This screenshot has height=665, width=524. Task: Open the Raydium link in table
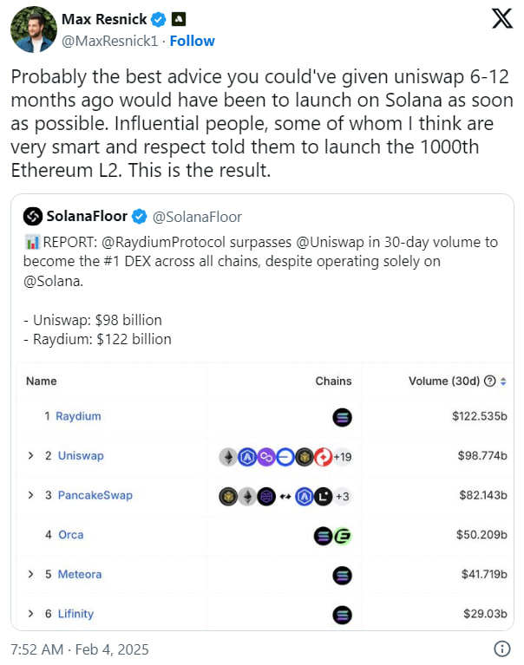coord(78,416)
